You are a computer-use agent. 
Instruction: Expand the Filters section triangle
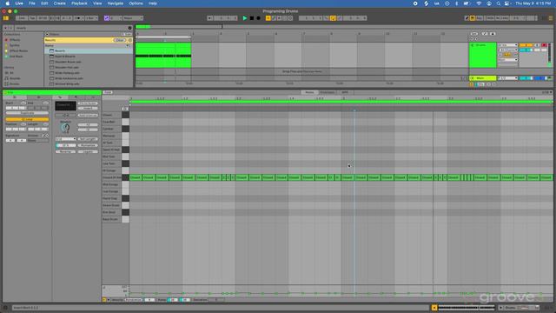47,35
